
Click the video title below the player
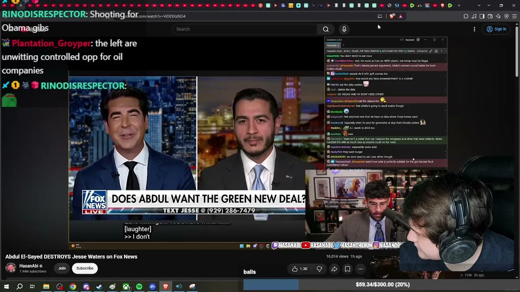[71, 257]
